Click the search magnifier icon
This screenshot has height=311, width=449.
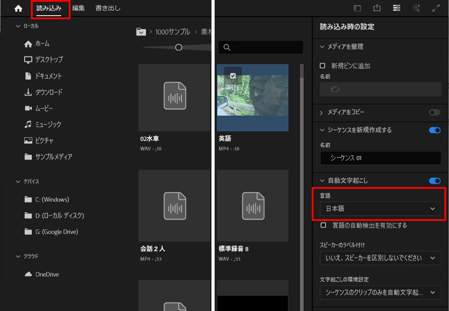coord(227,47)
